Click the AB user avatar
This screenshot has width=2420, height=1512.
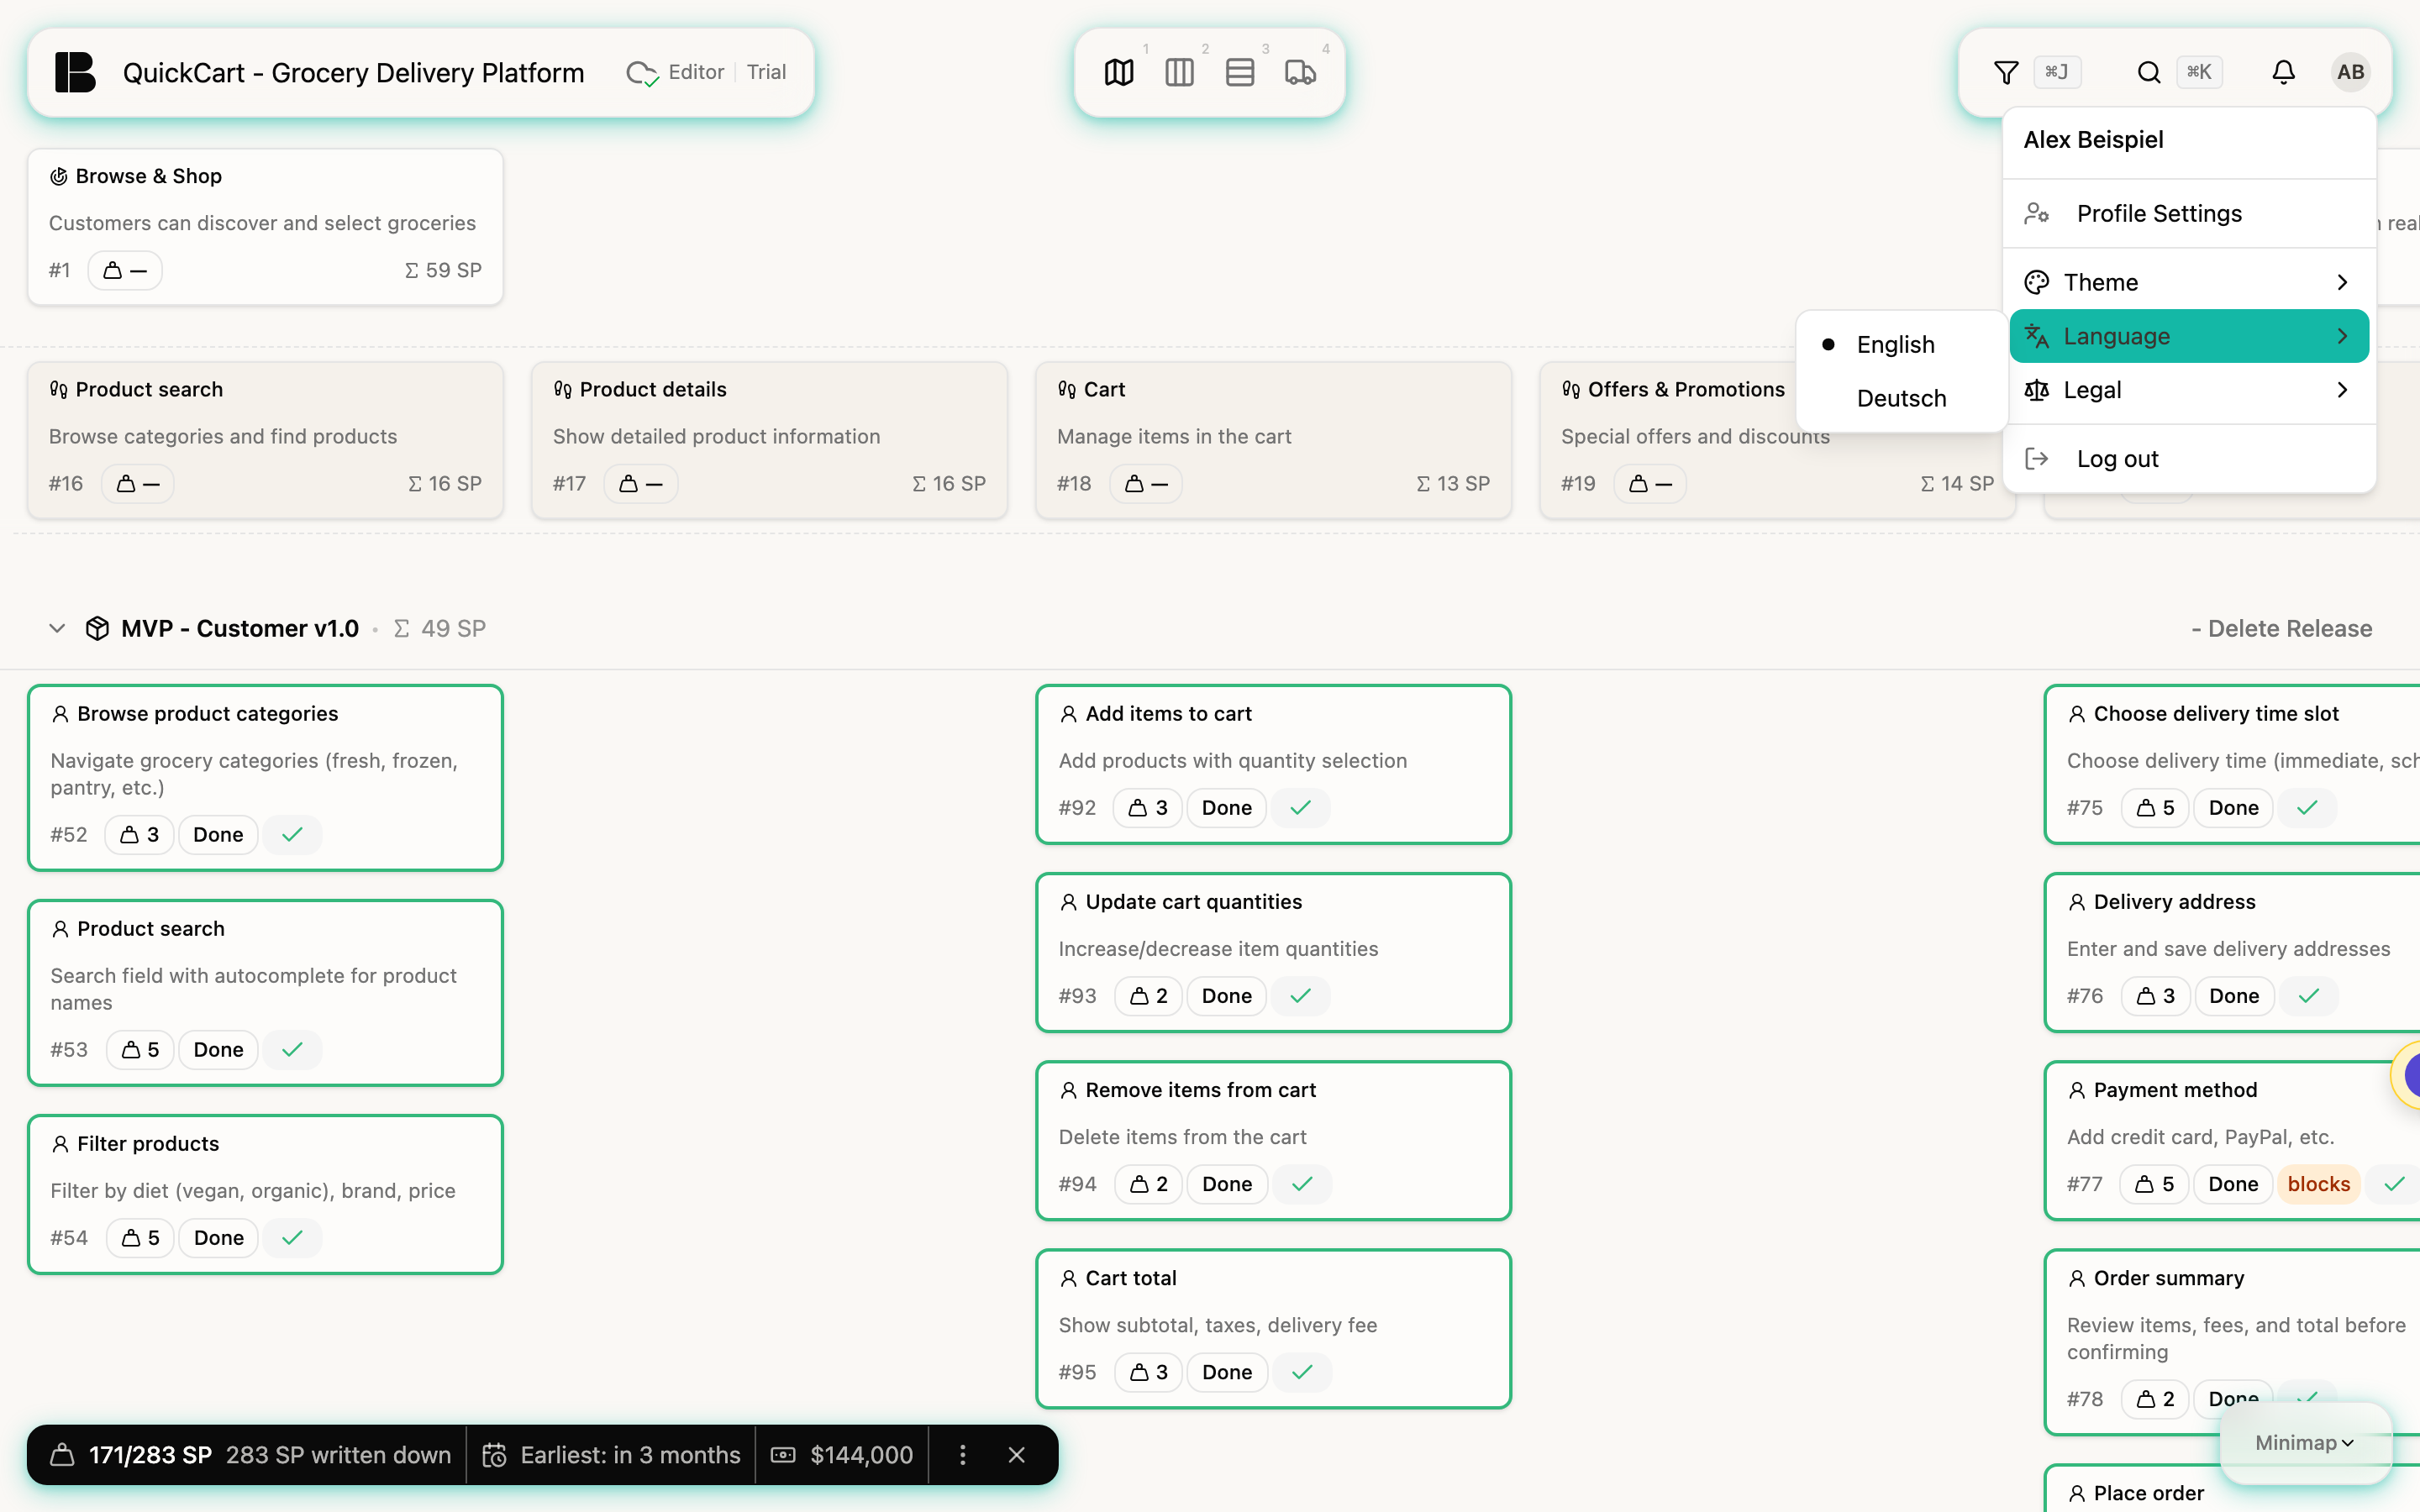coord(2350,72)
